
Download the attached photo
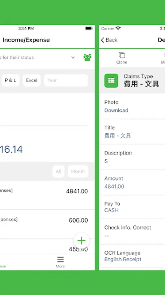pos(116,110)
